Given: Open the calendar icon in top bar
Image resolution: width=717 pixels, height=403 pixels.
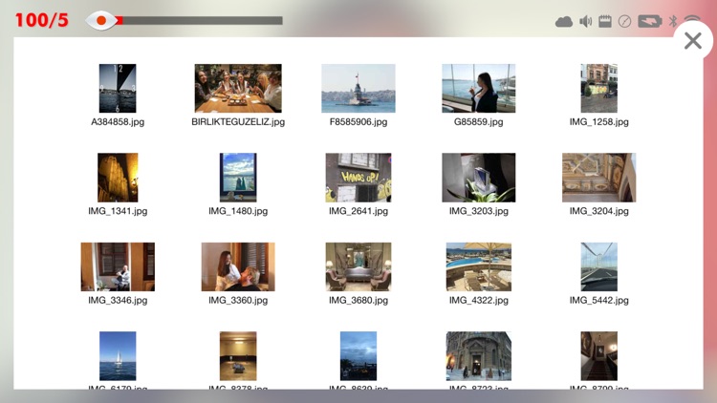Looking at the screenshot, I should pos(604,21).
